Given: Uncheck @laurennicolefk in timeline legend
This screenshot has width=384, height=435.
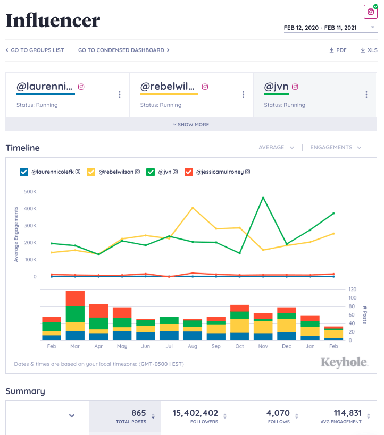Looking at the screenshot, I should [x=23, y=172].
